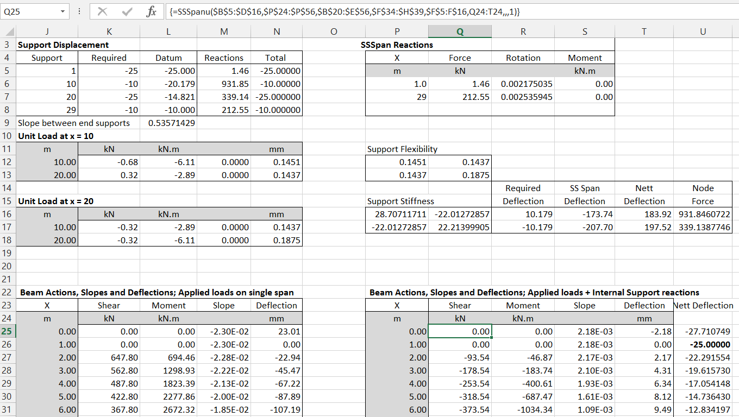The width and height of the screenshot is (739, 417).
Task: Select column Q header
Action: (459, 31)
